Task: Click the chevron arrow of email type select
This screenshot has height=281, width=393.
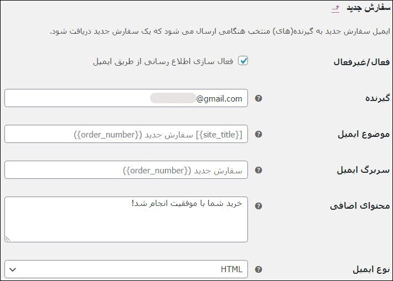Action: [x=13, y=269]
